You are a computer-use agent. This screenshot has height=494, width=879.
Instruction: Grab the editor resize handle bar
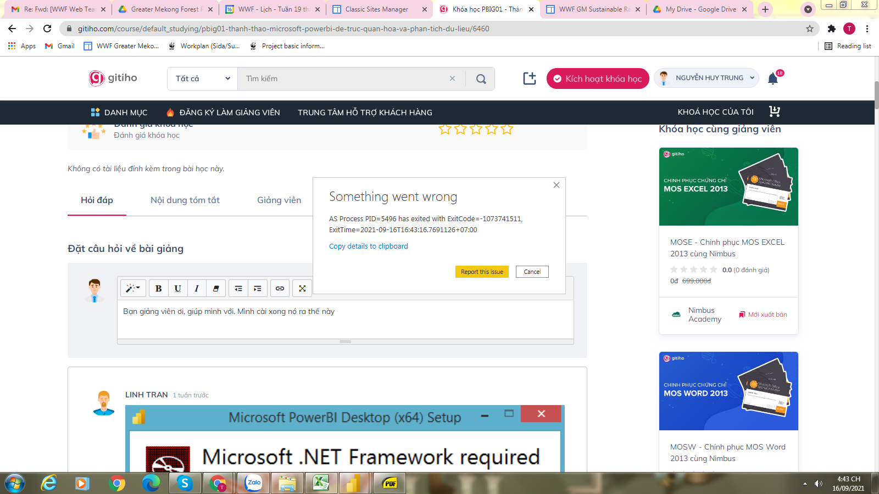[x=346, y=341]
